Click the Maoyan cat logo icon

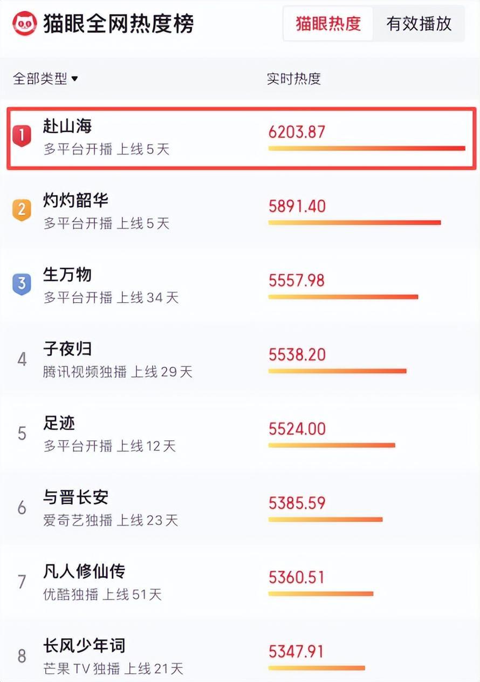[x=25, y=24]
